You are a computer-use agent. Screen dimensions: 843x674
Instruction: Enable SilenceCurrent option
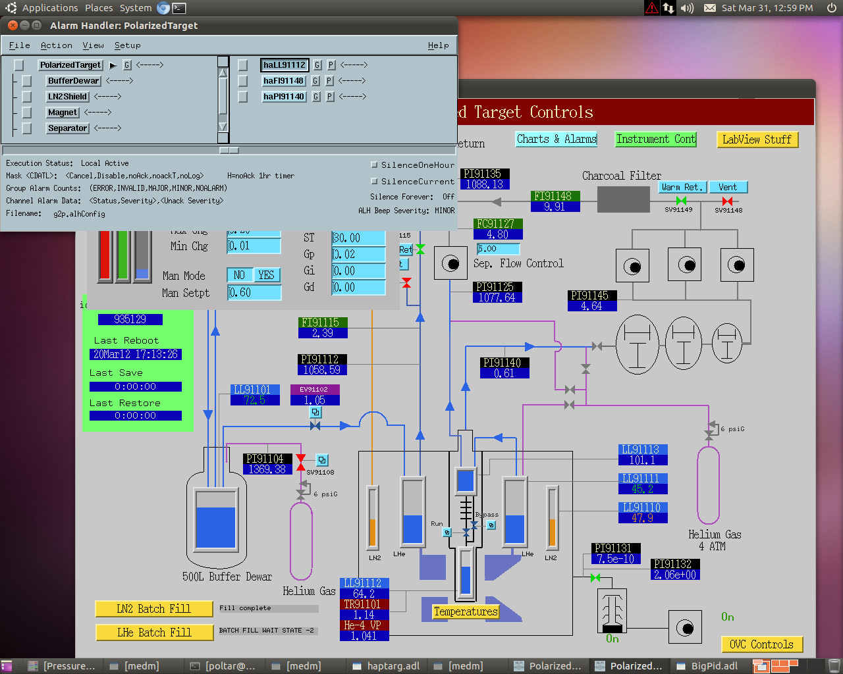375,181
